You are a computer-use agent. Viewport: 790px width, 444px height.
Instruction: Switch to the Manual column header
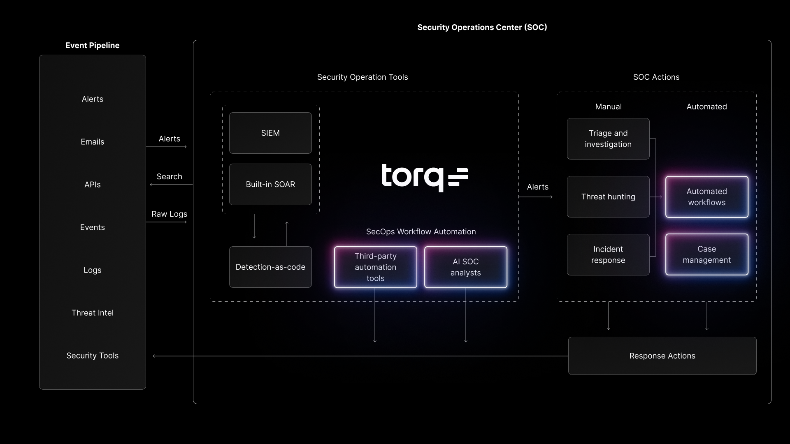coord(608,106)
